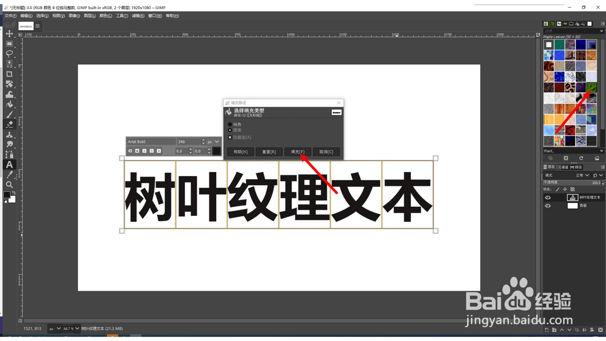Uncheck the 抗锯齿(A) antialiasing option
This screenshot has height=341, width=606.
[230, 137]
